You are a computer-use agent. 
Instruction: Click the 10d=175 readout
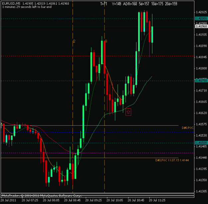click(x=157, y=4)
